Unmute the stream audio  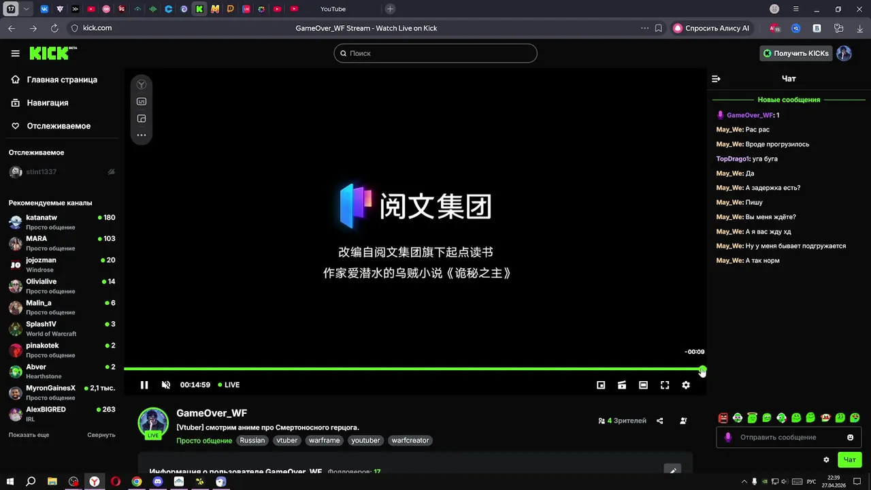(x=165, y=385)
